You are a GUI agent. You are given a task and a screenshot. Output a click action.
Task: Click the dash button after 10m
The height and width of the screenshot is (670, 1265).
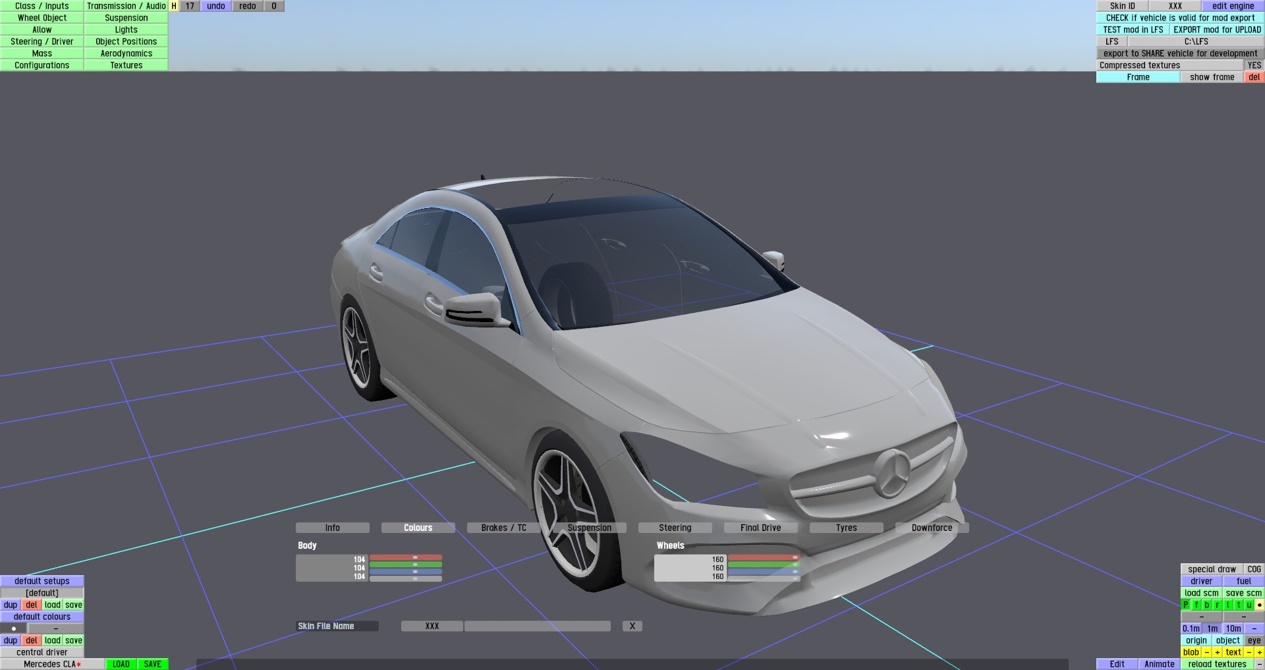[1254, 628]
